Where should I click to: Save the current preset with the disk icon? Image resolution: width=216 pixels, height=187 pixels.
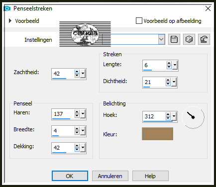coord(174,39)
